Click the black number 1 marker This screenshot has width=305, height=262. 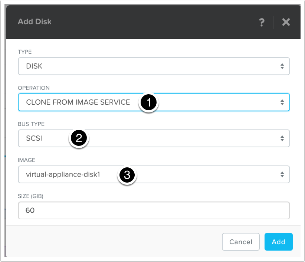click(149, 103)
